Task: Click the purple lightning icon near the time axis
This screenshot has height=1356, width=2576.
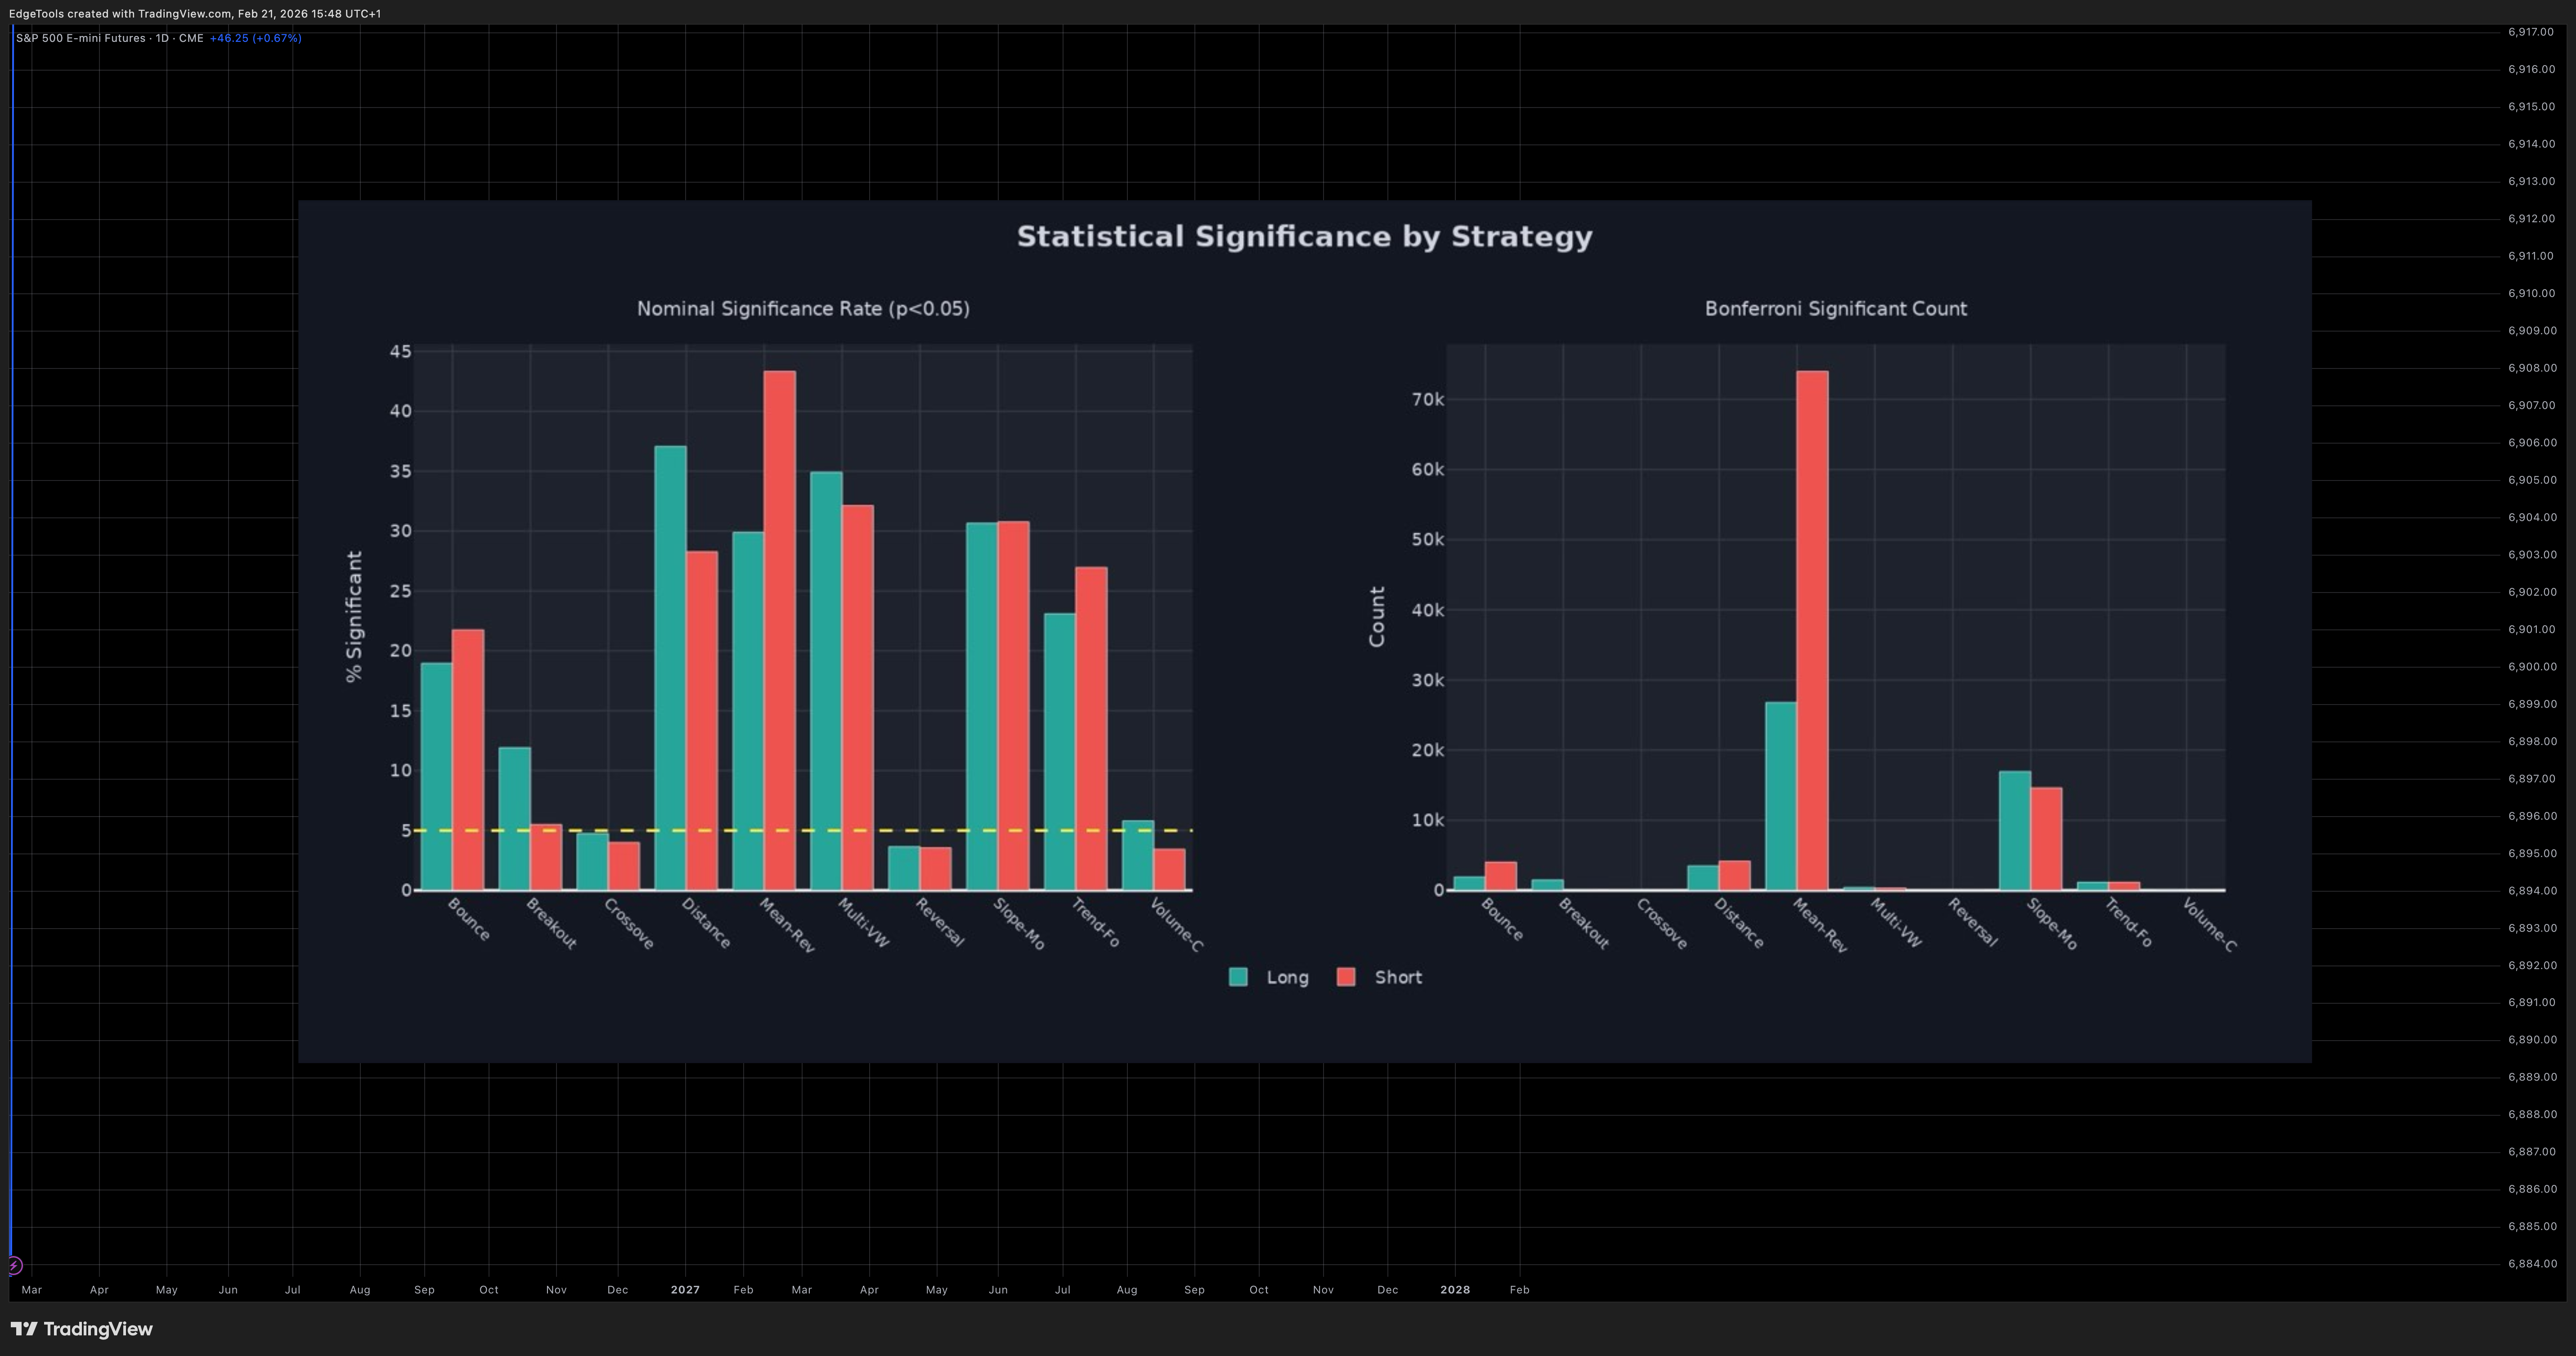Action: click(14, 1266)
